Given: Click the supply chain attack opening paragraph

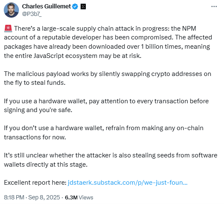Looking at the screenshot, I should point(108,42).
